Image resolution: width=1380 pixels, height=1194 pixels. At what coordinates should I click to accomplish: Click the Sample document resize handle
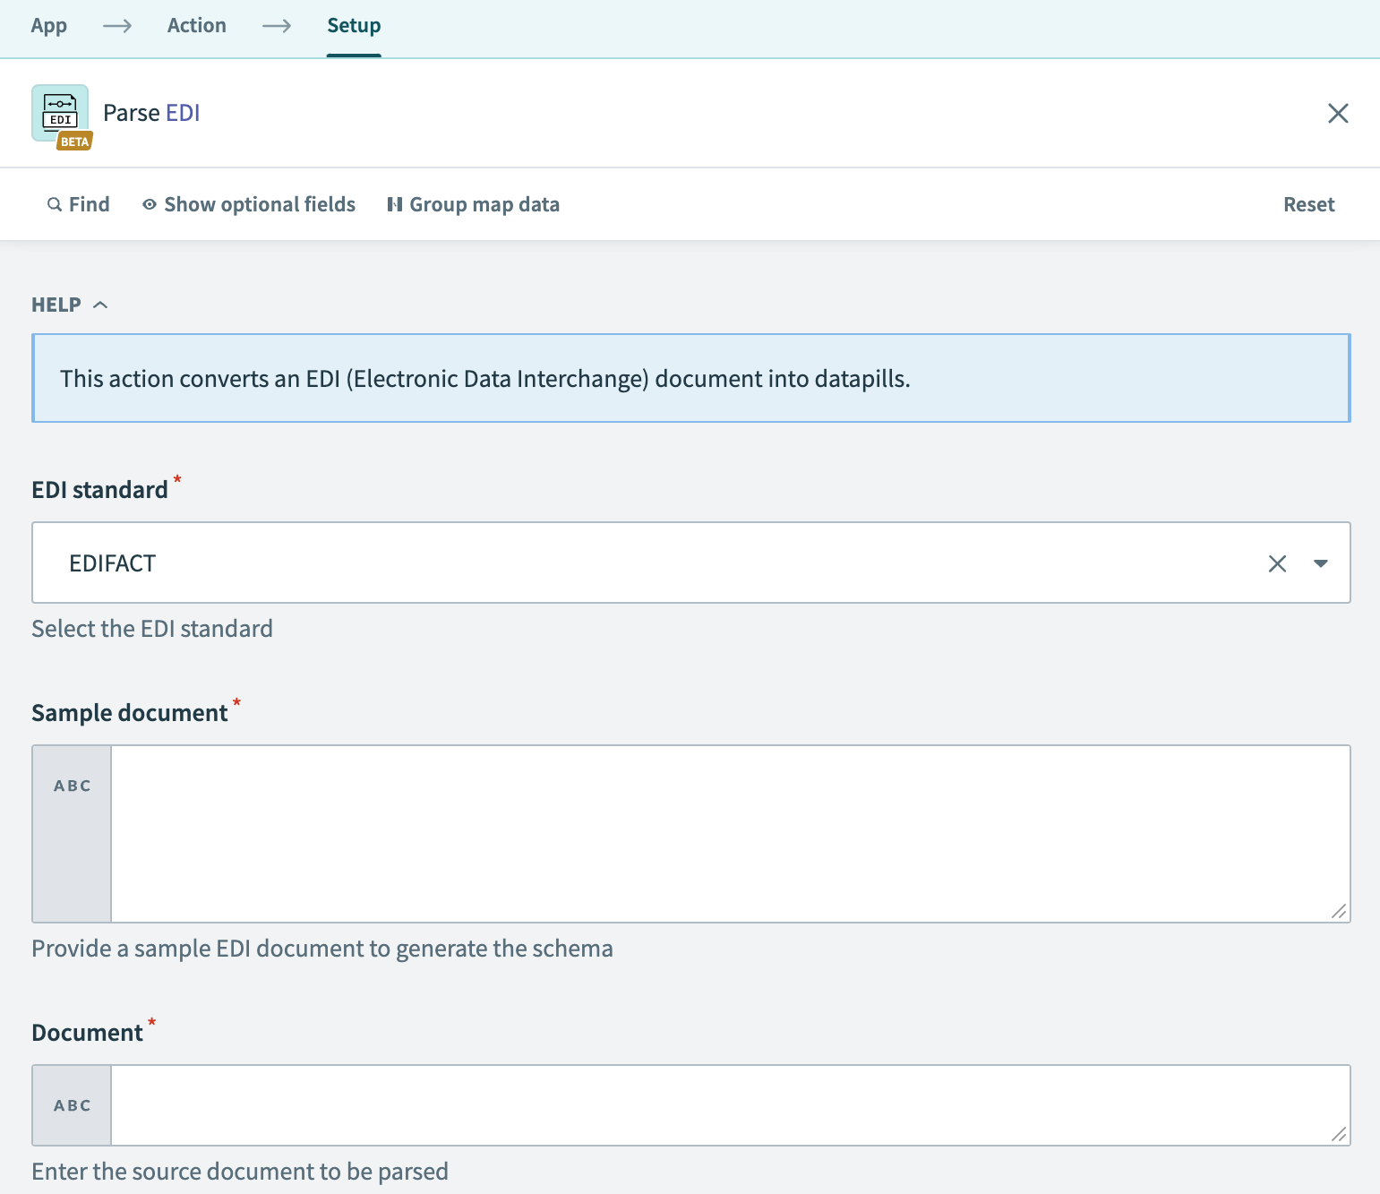click(1339, 912)
